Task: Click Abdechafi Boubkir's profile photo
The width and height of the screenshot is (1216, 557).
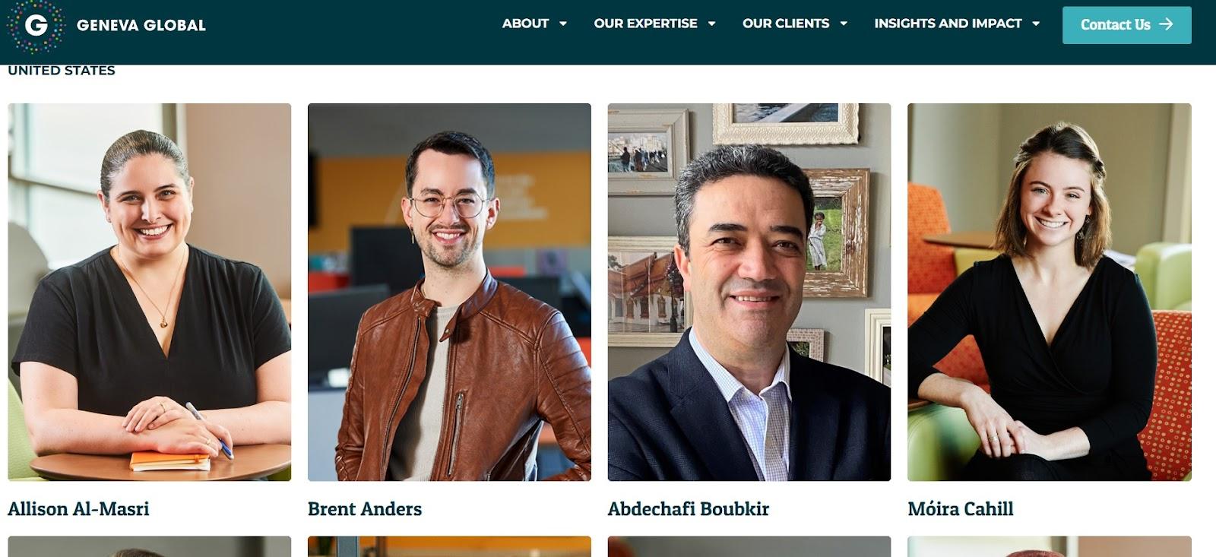Action: (x=749, y=292)
